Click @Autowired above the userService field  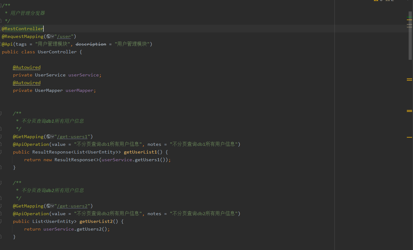(x=27, y=67)
